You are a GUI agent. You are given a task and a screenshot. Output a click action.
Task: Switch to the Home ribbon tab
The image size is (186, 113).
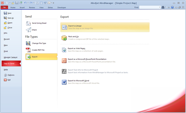coord(13,8)
